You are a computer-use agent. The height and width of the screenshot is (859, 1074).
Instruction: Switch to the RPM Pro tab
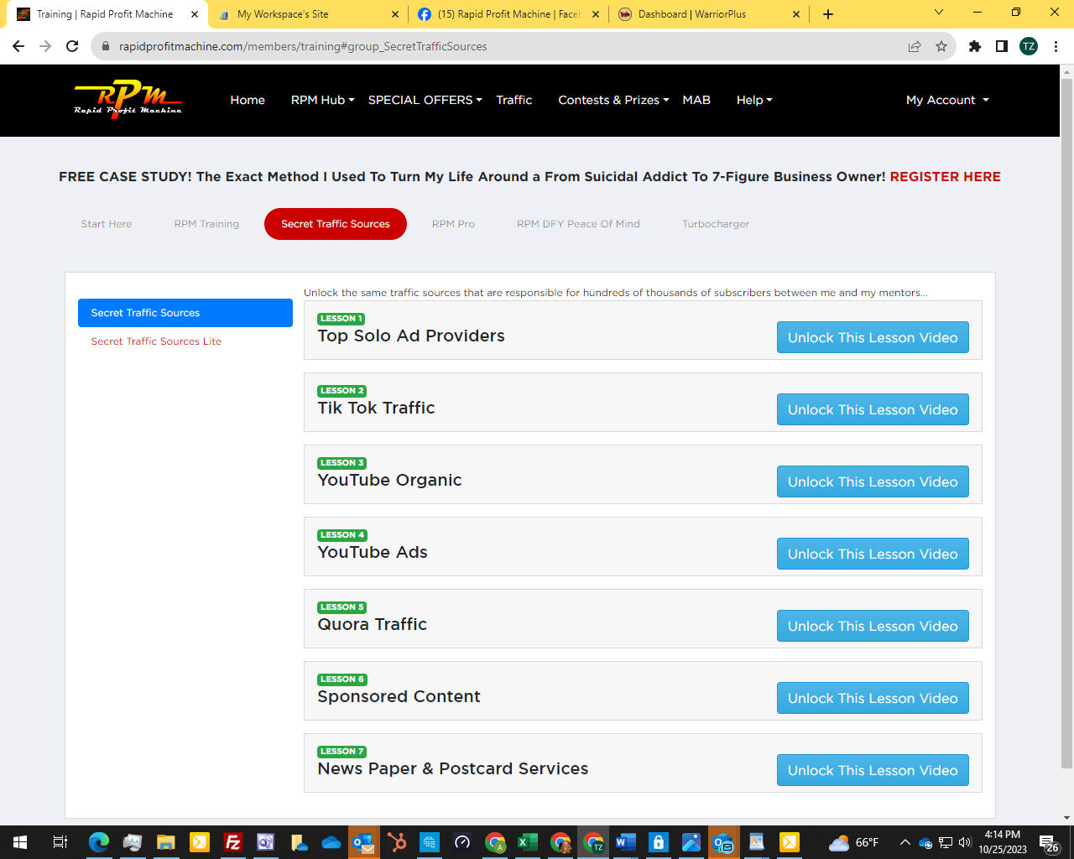pyautogui.click(x=453, y=224)
